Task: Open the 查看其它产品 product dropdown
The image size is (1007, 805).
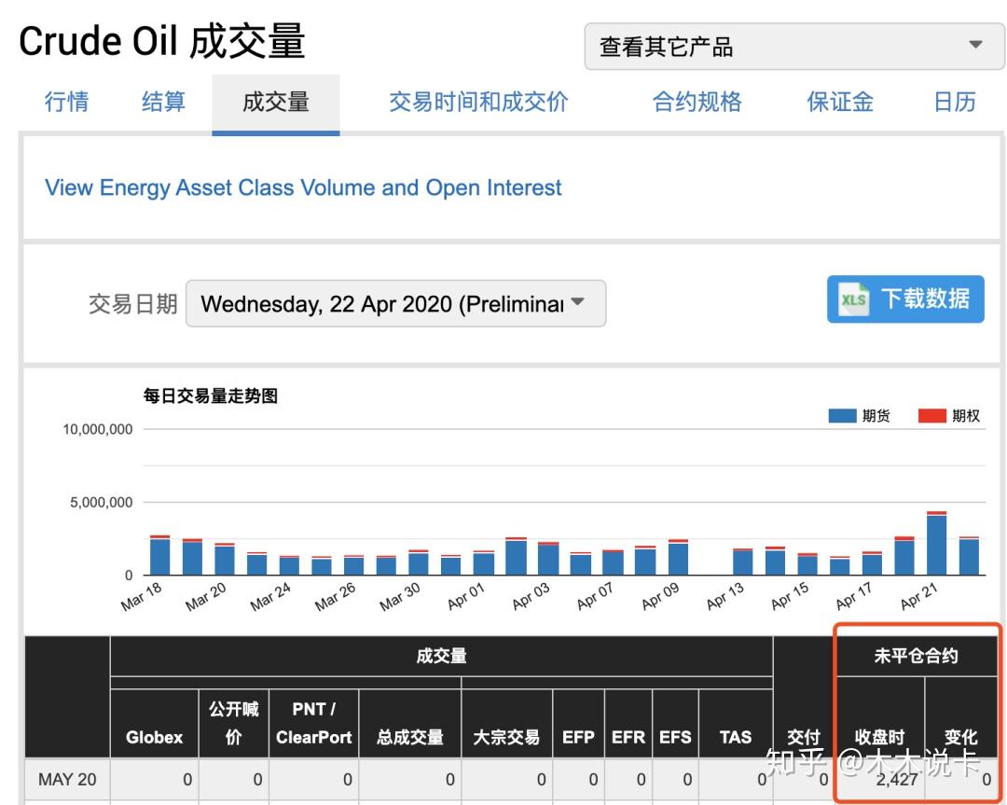Action: pyautogui.click(x=793, y=47)
